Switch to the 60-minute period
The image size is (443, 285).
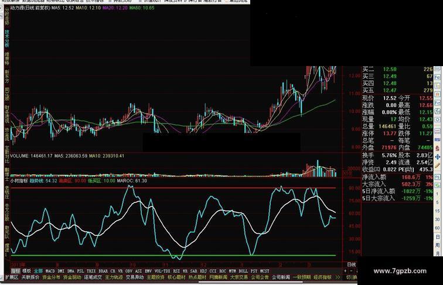coord(437,228)
